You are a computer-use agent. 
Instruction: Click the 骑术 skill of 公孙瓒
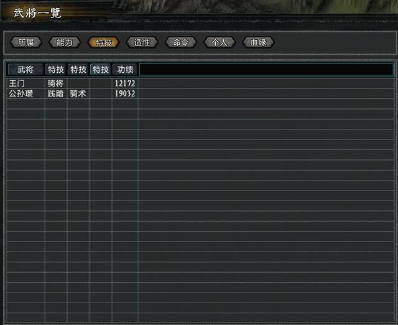click(78, 93)
